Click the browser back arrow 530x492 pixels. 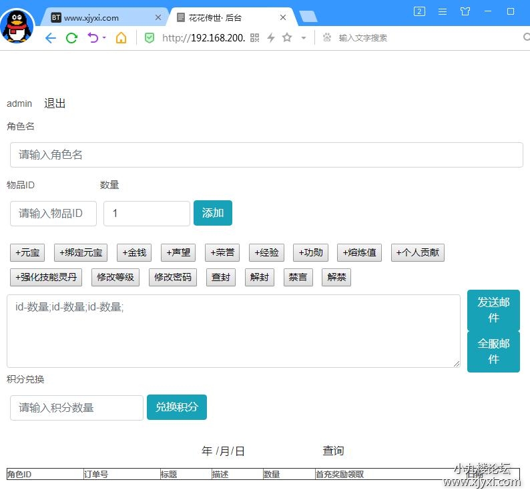(50, 38)
